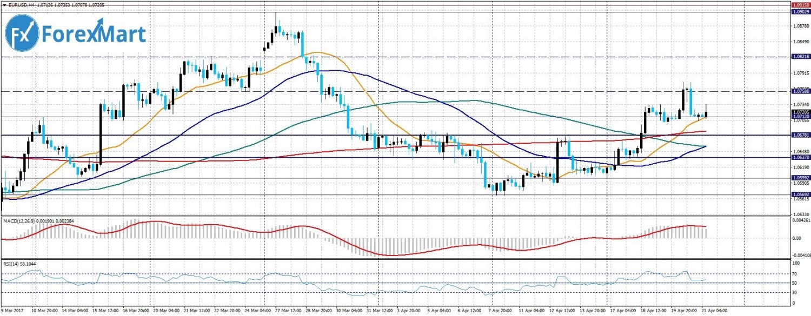The height and width of the screenshot is (316, 811).
Task: Select the 1.05692 level price tag
Action: (800, 194)
